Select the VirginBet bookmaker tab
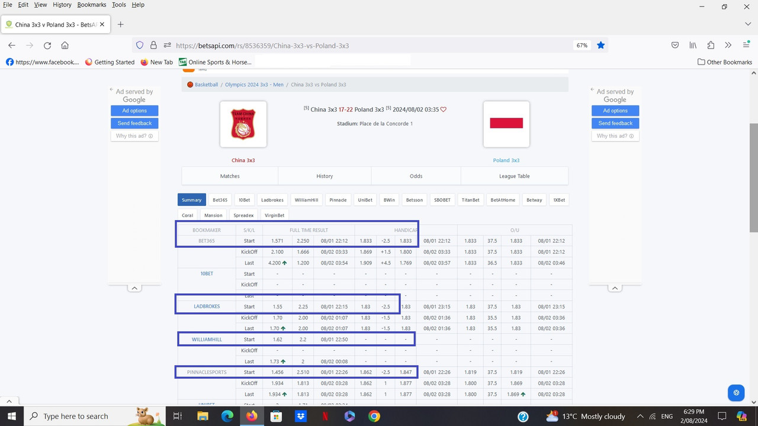This screenshot has height=426, width=758. click(274, 215)
